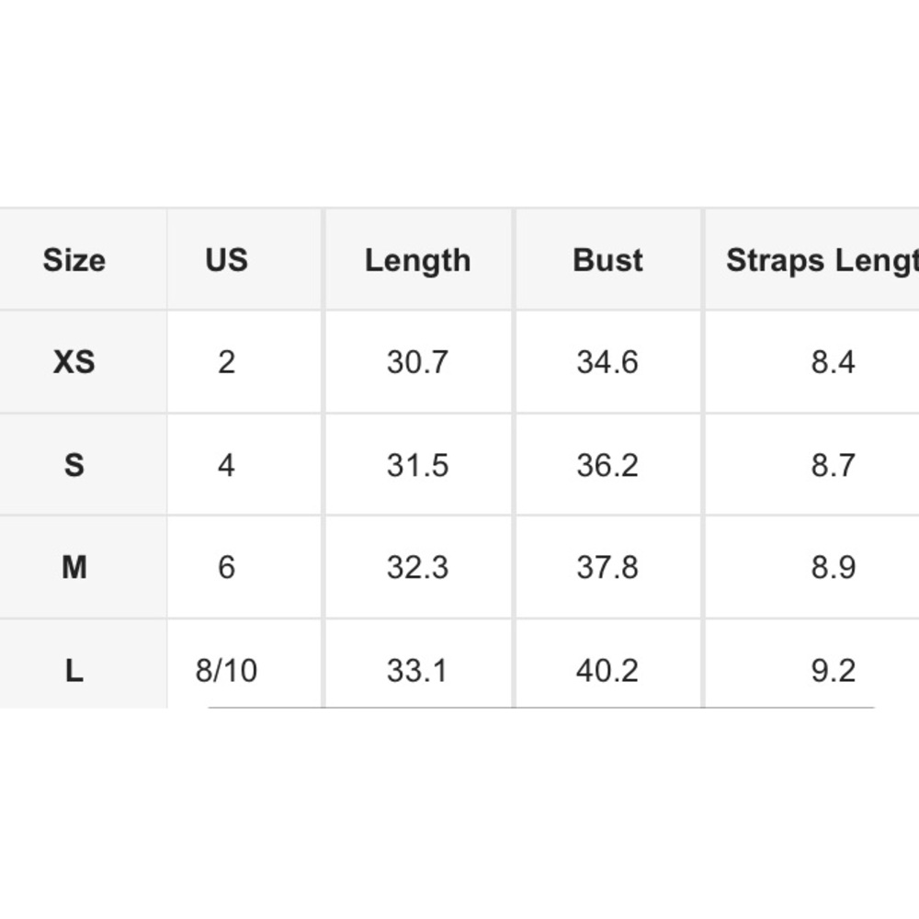Select the US size 6 cell
The image size is (919, 919).
click(x=227, y=567)
